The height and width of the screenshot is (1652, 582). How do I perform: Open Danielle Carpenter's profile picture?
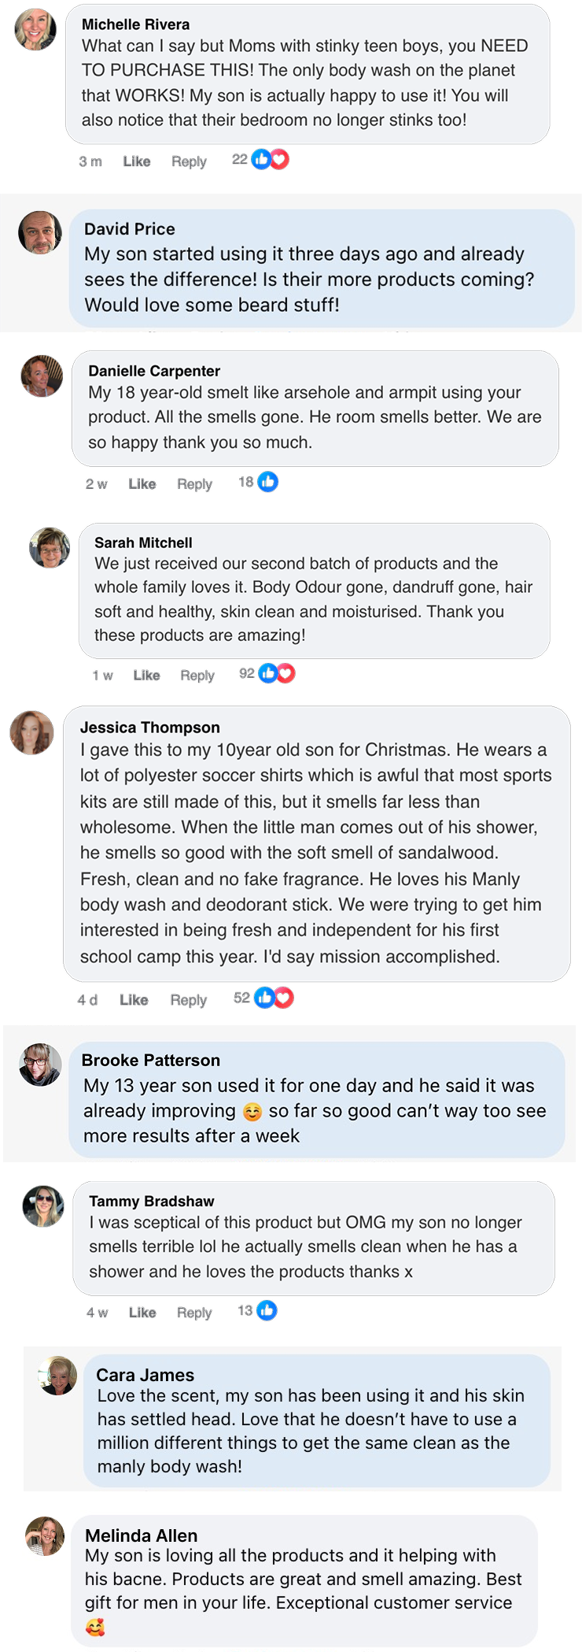42,376
